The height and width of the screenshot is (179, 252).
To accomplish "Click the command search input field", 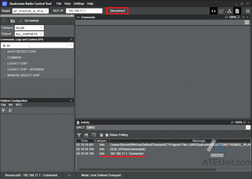I will (x=48, y=45).
